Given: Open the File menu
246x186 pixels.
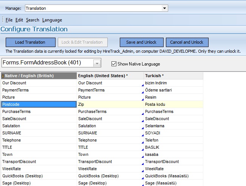Looking at the screenshot, I should click(x=9, y=20).
